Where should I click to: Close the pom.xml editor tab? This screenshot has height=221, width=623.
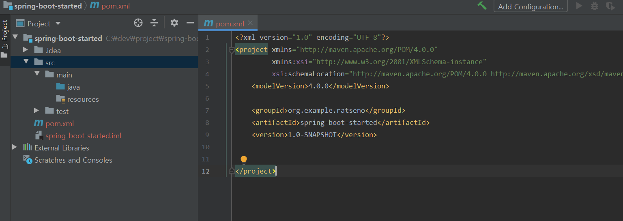(x=250, y=23)
